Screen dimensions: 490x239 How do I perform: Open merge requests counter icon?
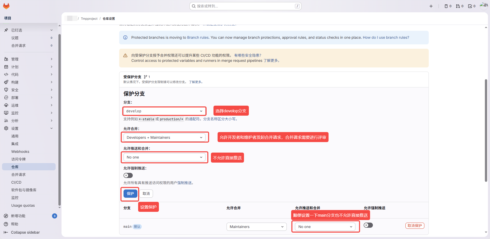coord(460,6)
